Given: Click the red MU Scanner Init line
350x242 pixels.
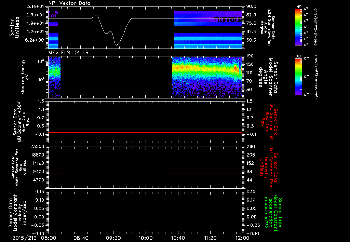Looking at the screenshot, I should (x=145, y=132).
